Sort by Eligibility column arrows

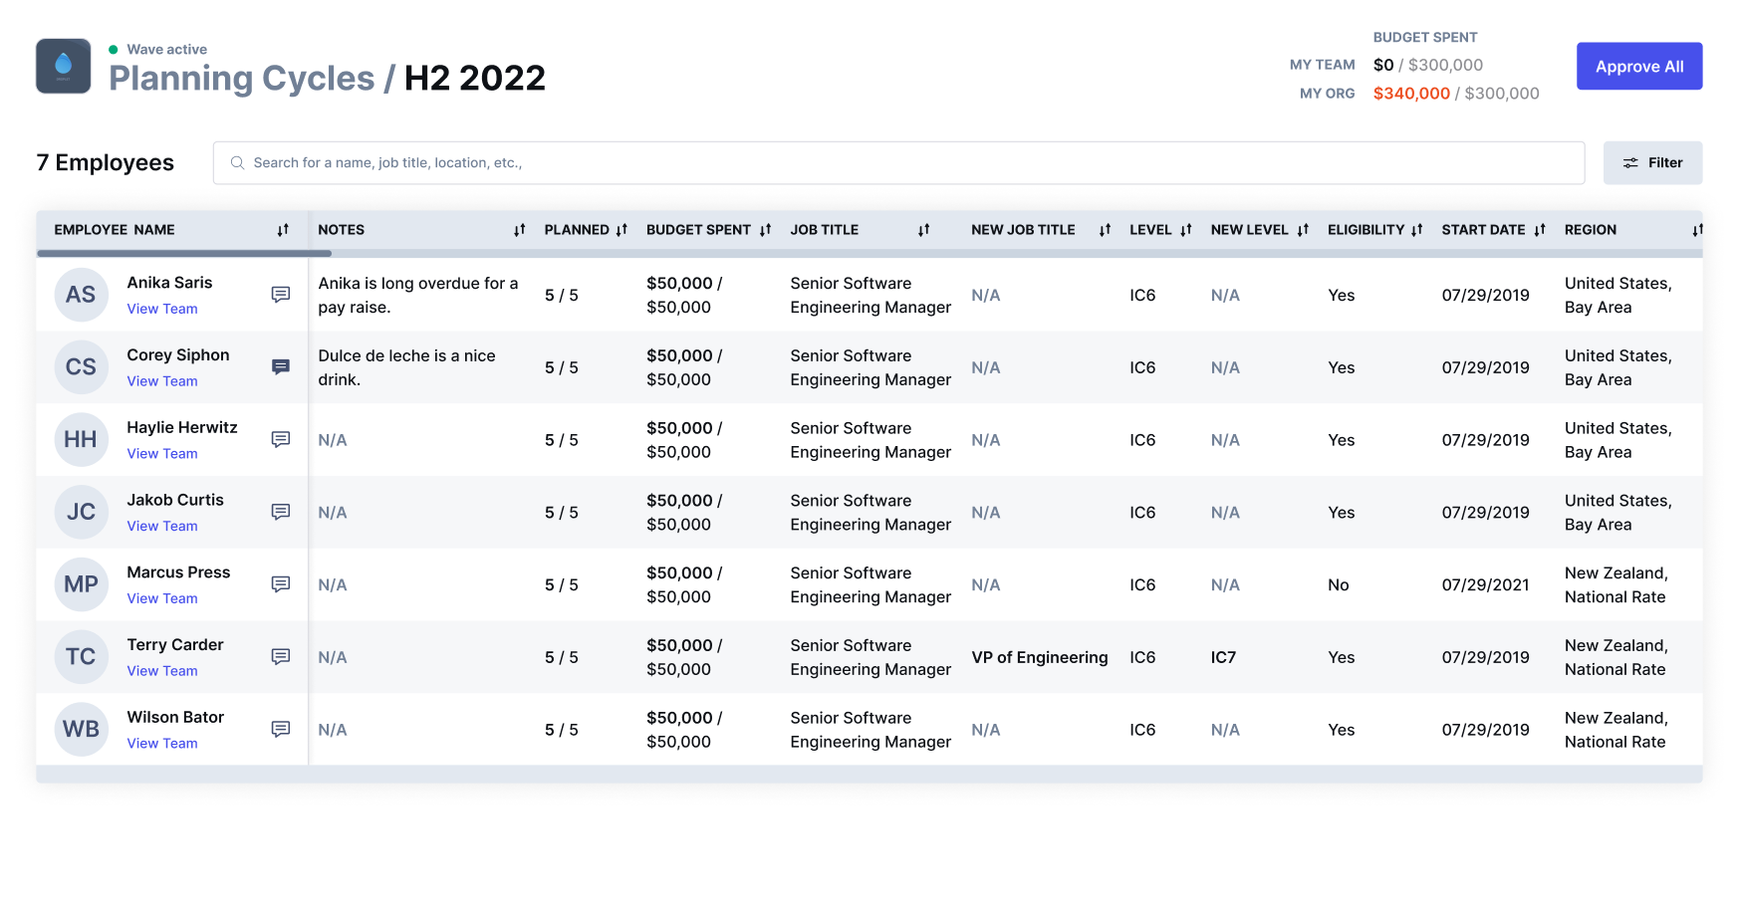pyautogui.click(x=1416, y=230)
